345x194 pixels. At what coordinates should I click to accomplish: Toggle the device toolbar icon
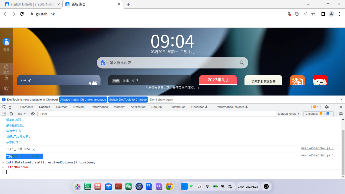click(11, 107)
